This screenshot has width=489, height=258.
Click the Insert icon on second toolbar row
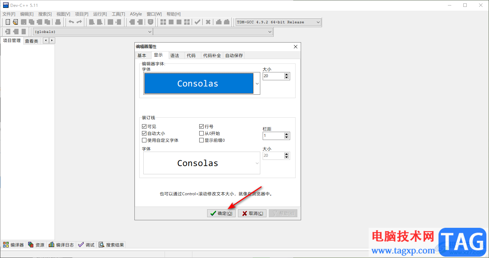point(8,32)
